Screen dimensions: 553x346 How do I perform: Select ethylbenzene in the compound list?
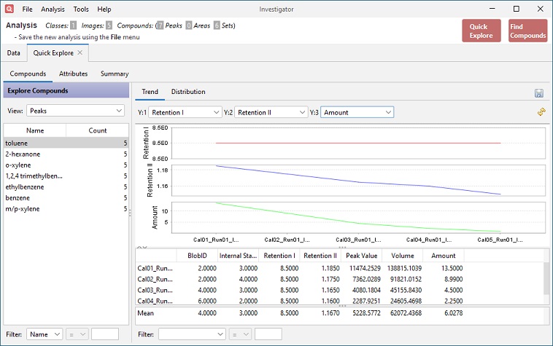(x=66, y=186)
